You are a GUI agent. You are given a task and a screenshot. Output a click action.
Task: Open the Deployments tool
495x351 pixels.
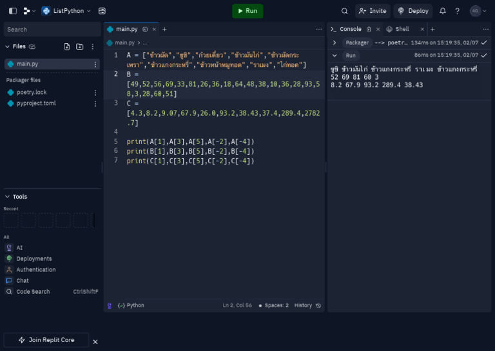click(34, 258)
